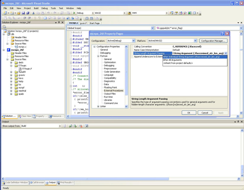Click the Start Page green toolbar icon

[x=190, y=13]
